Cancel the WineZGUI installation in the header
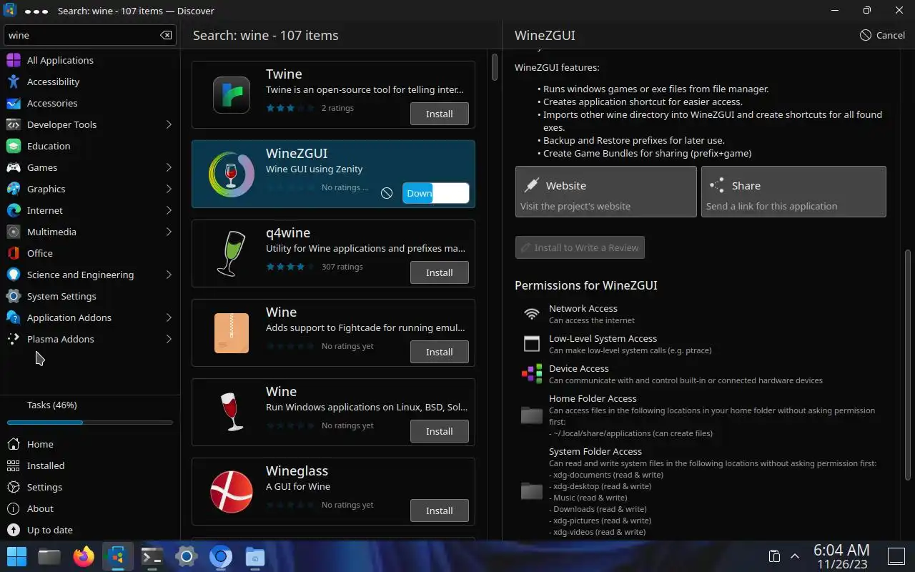The width and height of the screenshot is (915, 572). (883, 35)
